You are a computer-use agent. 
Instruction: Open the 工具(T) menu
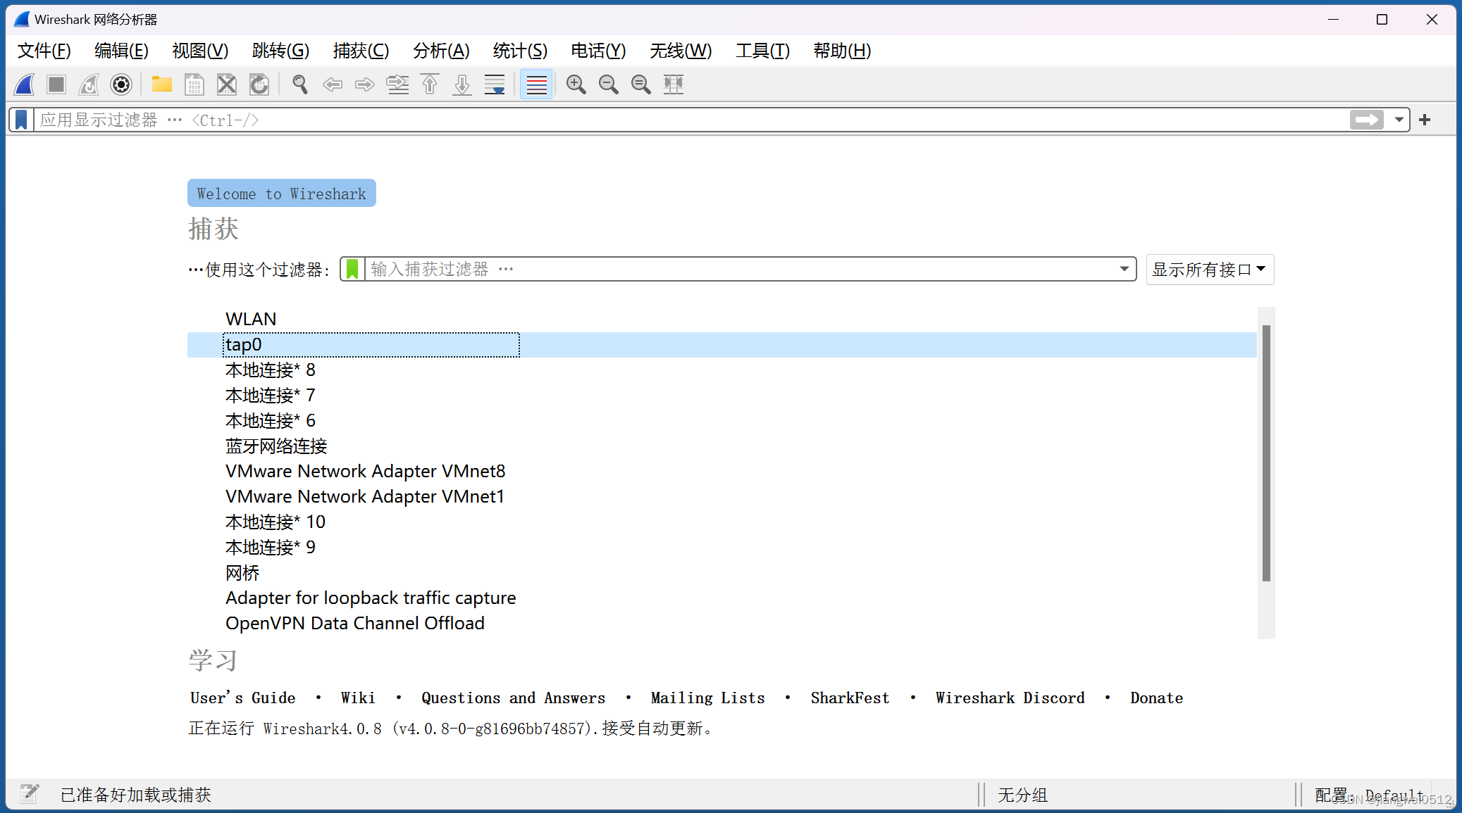tap(762, 51)
